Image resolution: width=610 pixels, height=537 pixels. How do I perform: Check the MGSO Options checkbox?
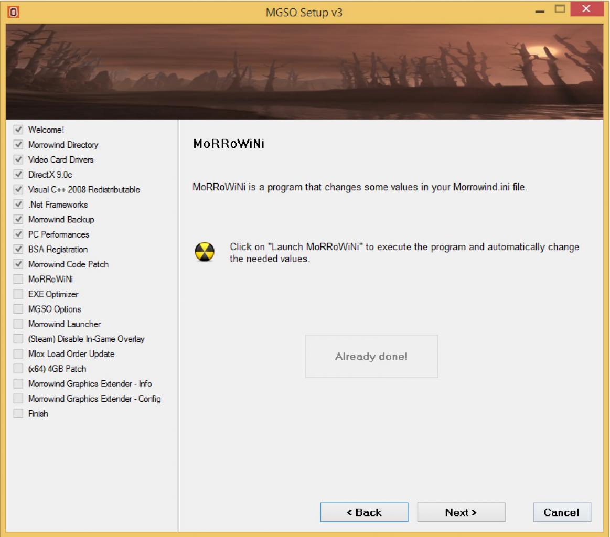18,309
